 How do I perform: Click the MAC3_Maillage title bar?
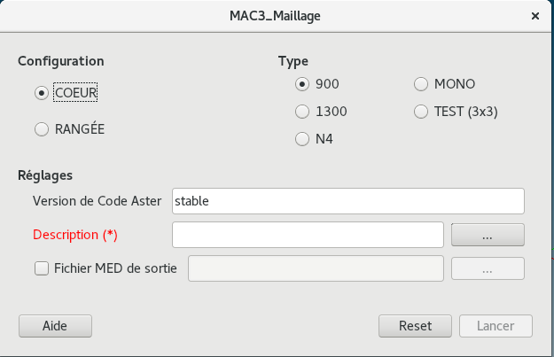point(277,16)
